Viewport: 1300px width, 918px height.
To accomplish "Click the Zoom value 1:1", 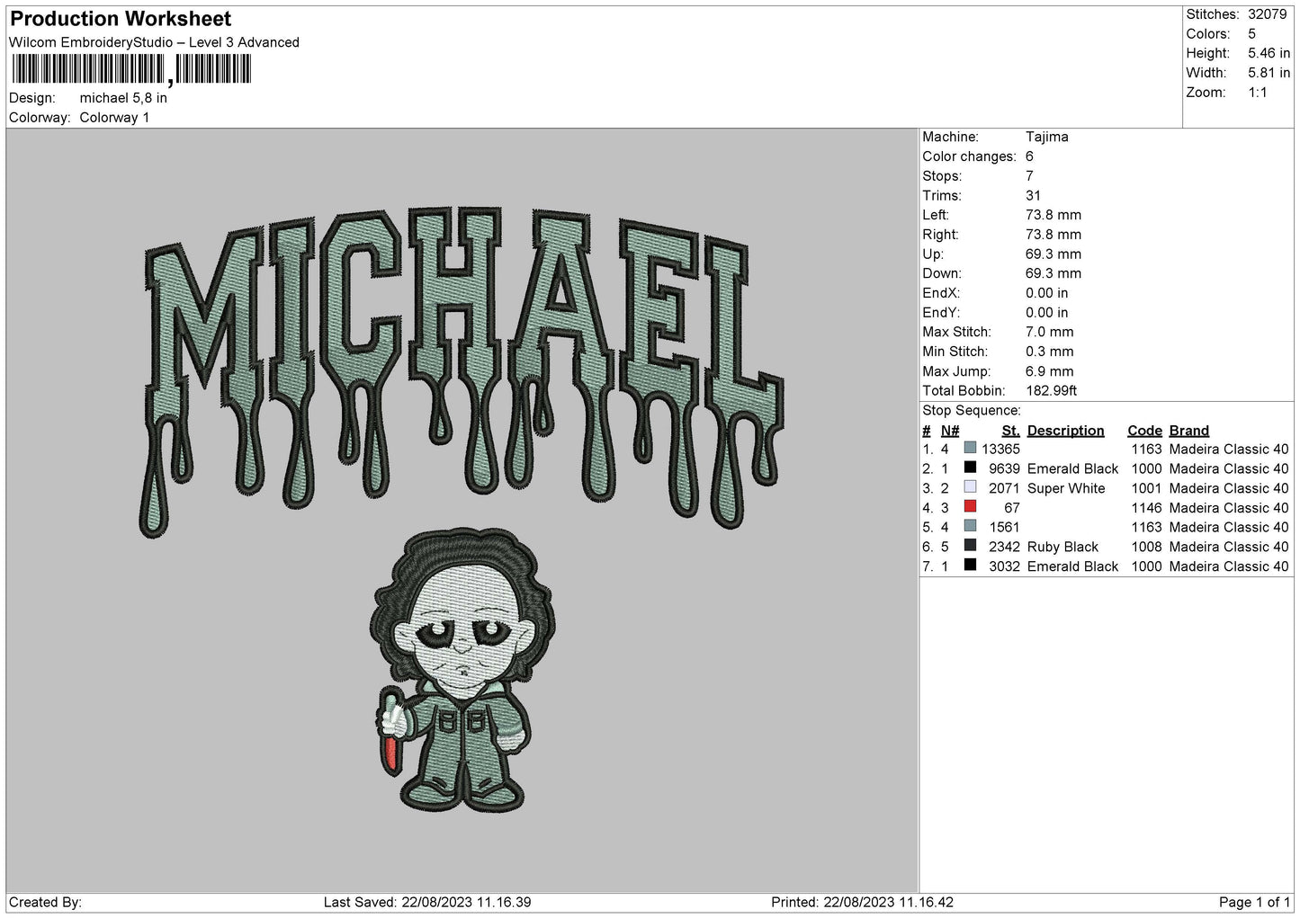I will 1258,93.
